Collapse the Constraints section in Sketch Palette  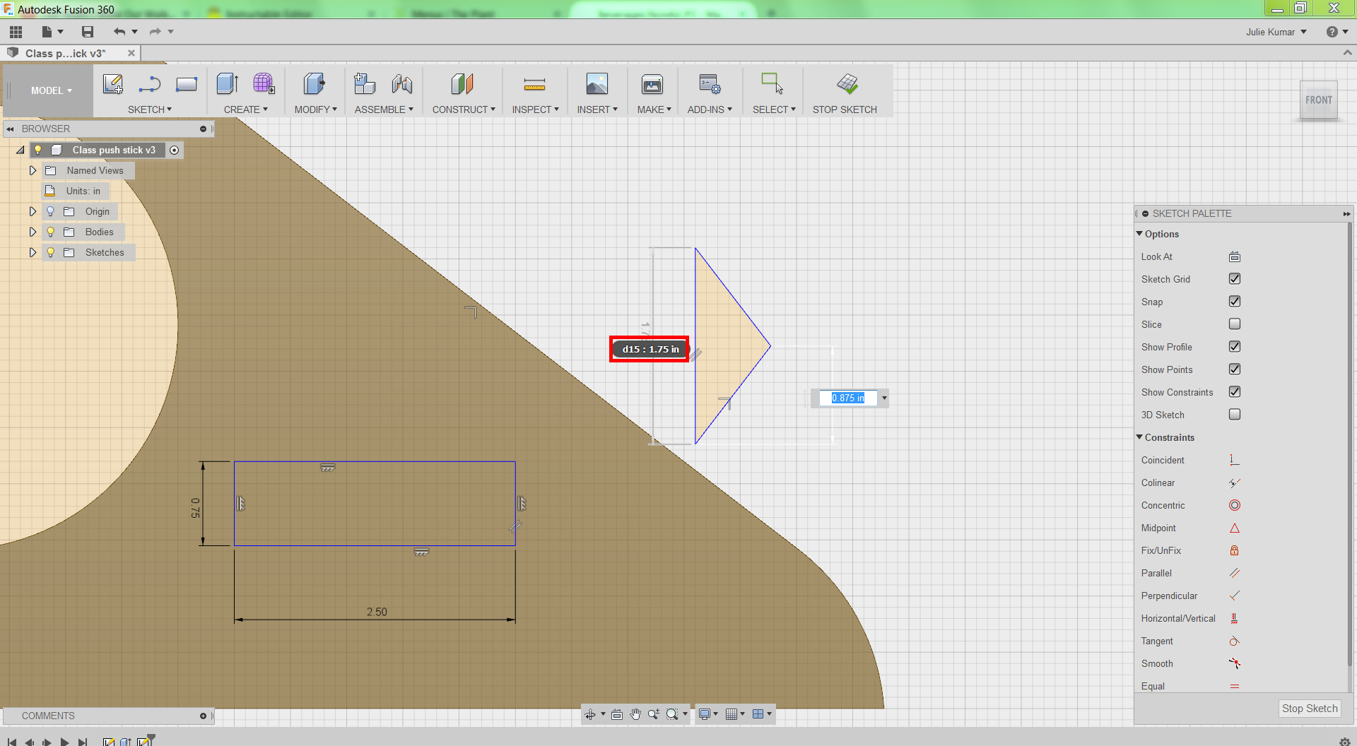(1139, 437)
